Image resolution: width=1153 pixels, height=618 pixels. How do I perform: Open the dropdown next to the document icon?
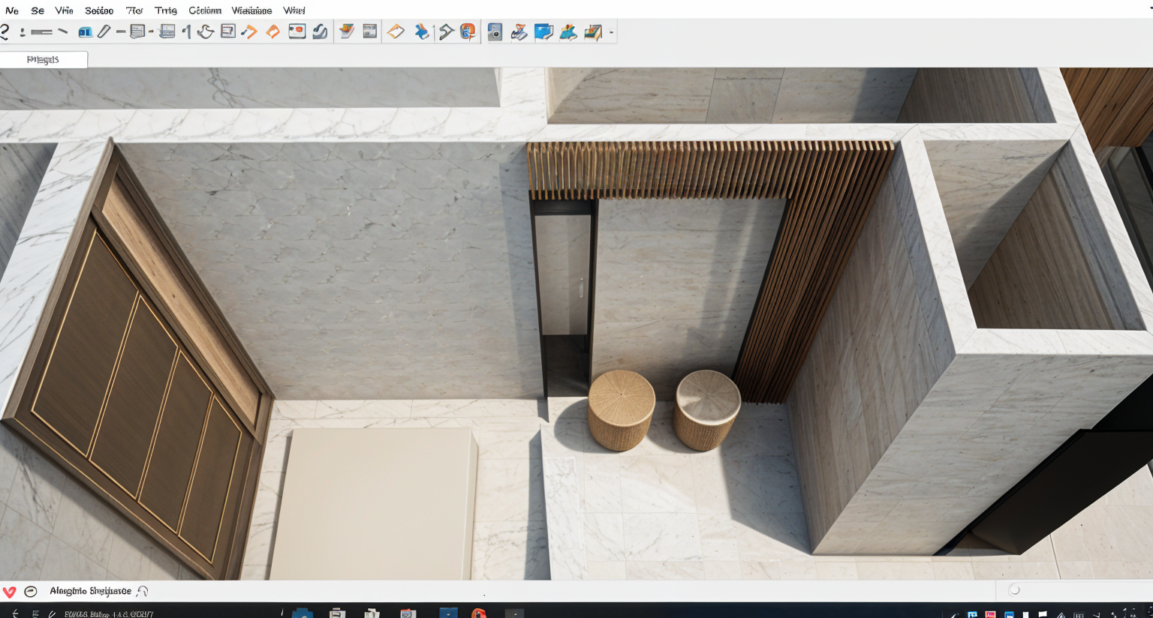[151, 31]
